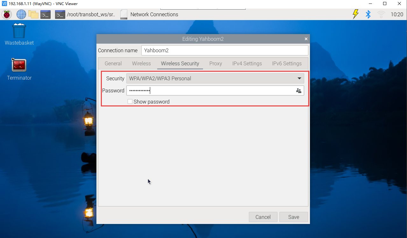The height and width of the screenshot is (238, 407).
Task: Click the Password input field
Action: 210,91
